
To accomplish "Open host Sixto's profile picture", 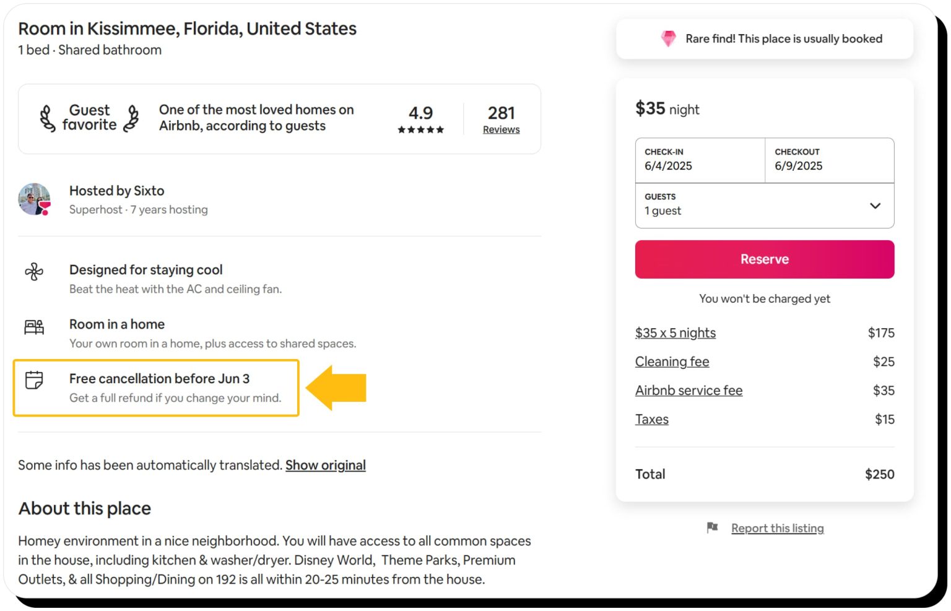I will point(34,199).
